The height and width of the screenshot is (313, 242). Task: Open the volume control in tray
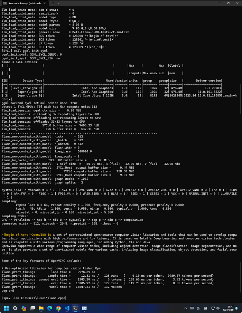click(218, 308)
